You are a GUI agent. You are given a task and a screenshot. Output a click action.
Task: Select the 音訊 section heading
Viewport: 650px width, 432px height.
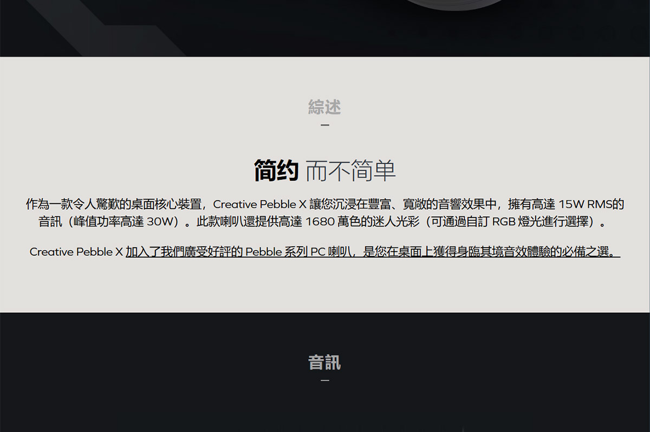(x=324, y=363)
